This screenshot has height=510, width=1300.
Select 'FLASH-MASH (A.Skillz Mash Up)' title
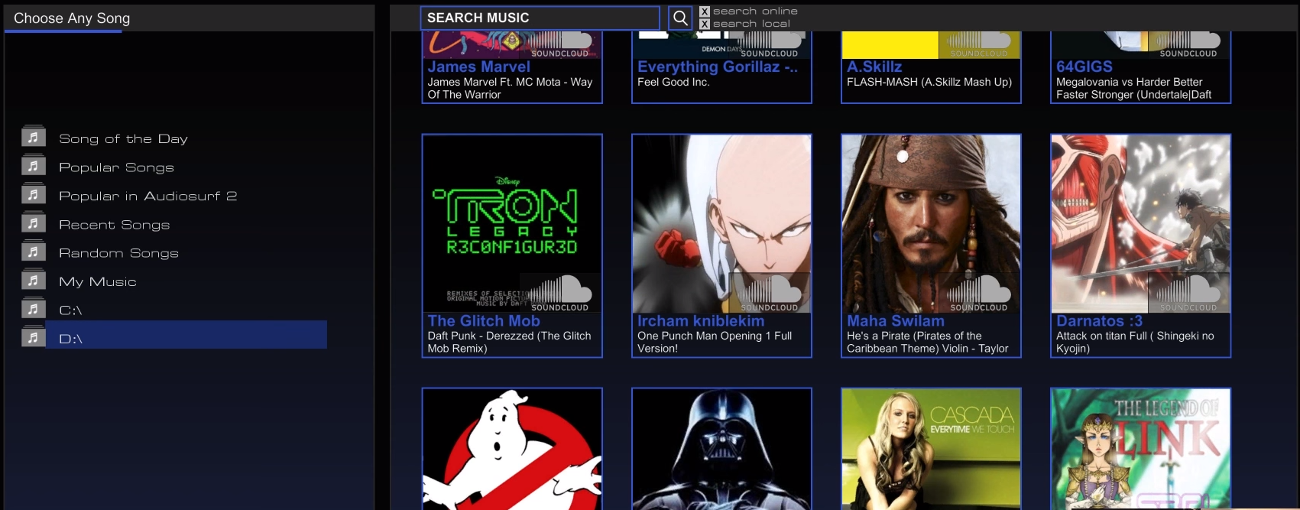click(x=929, y=82)
